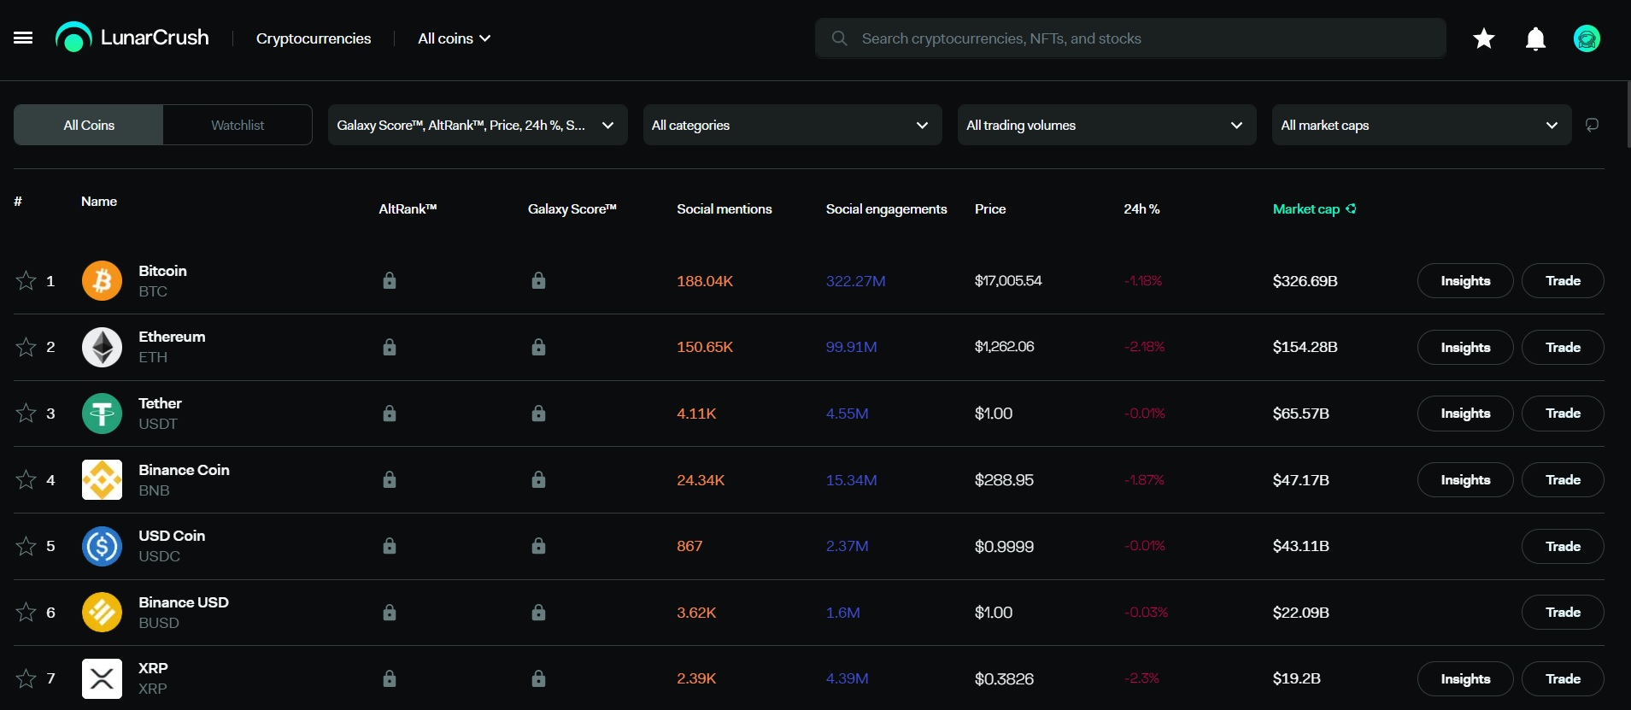Sort by Market cap column header
Viewport: 1631px width, 710px height.
point(1306,208)
